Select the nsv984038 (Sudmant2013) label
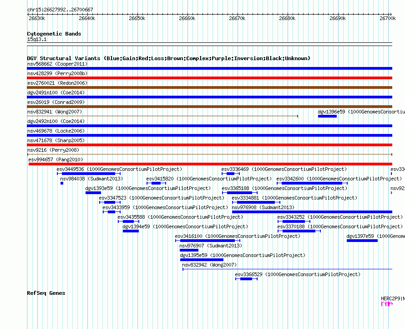 (91, 179)
